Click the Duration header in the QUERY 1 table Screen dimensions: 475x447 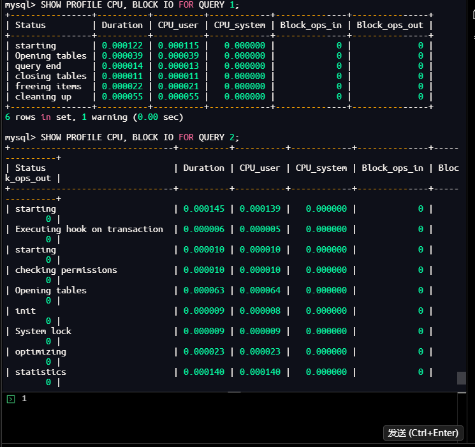122,25
